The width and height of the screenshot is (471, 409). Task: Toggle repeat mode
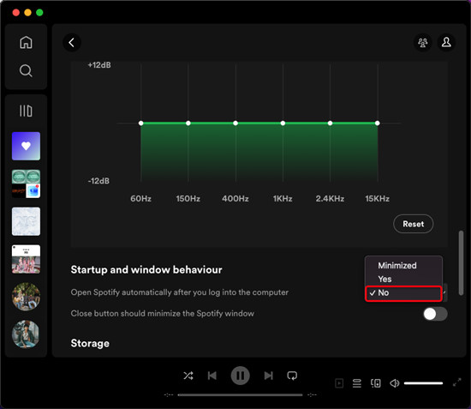click(292, 376)
